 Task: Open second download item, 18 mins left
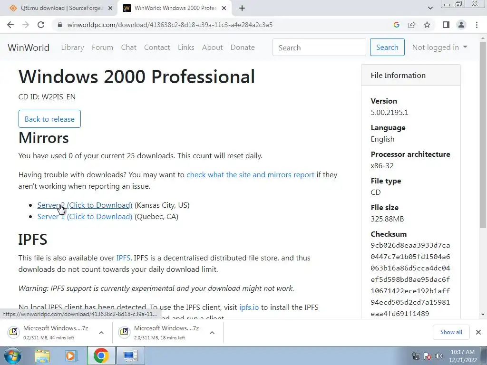pos(161,332)
